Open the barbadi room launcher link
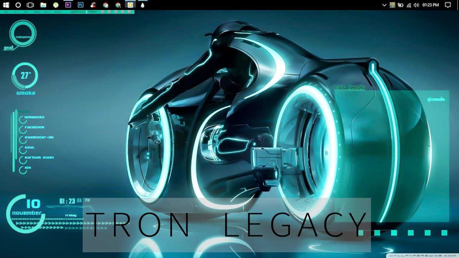This screenshot has width=459, height=258. pos(39,157)
